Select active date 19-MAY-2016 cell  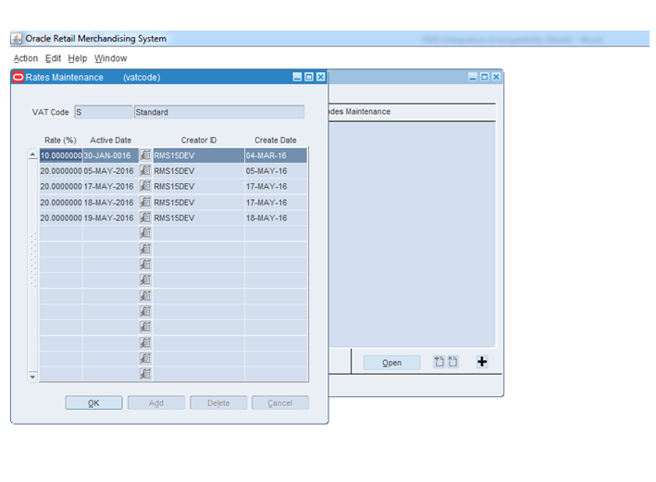click(110, 217)
